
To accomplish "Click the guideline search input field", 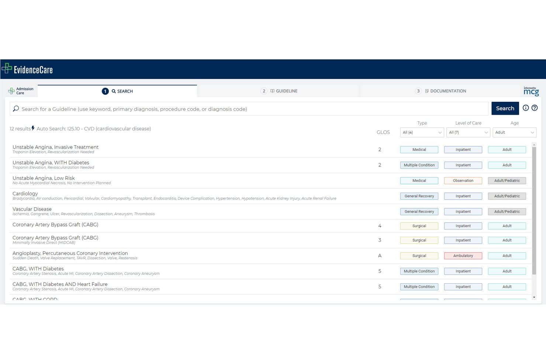I will (x=249, y=109).
